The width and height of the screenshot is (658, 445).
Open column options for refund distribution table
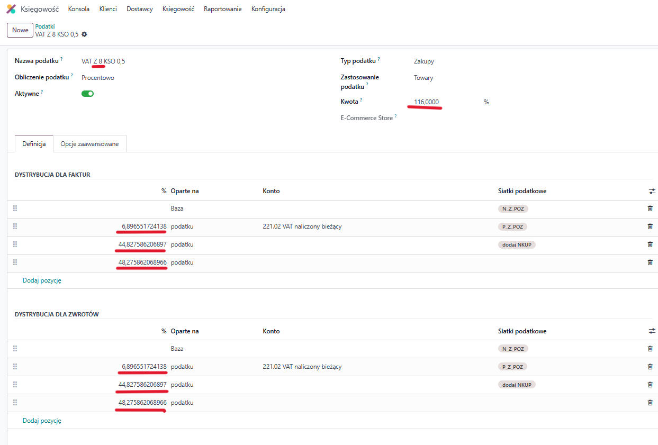point(652,331)
